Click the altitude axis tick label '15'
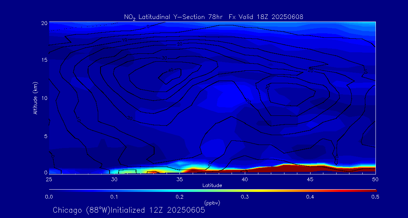This screenshot has height=218, width=408. (x=44, y=60)
